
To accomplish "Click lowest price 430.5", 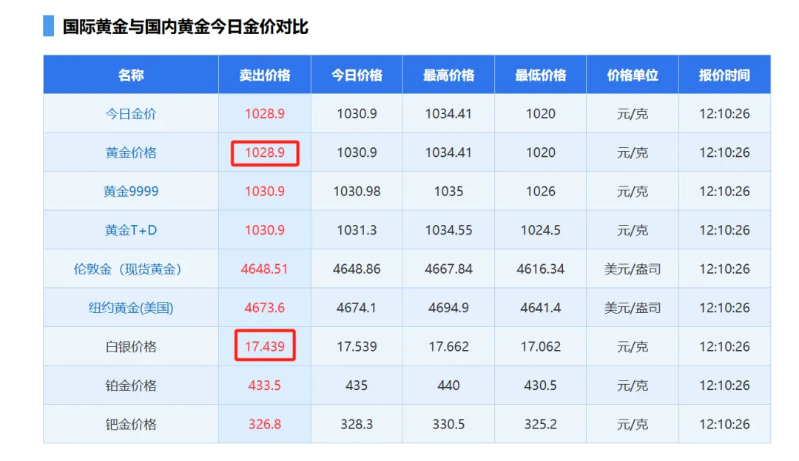I will tap(541, 386).
